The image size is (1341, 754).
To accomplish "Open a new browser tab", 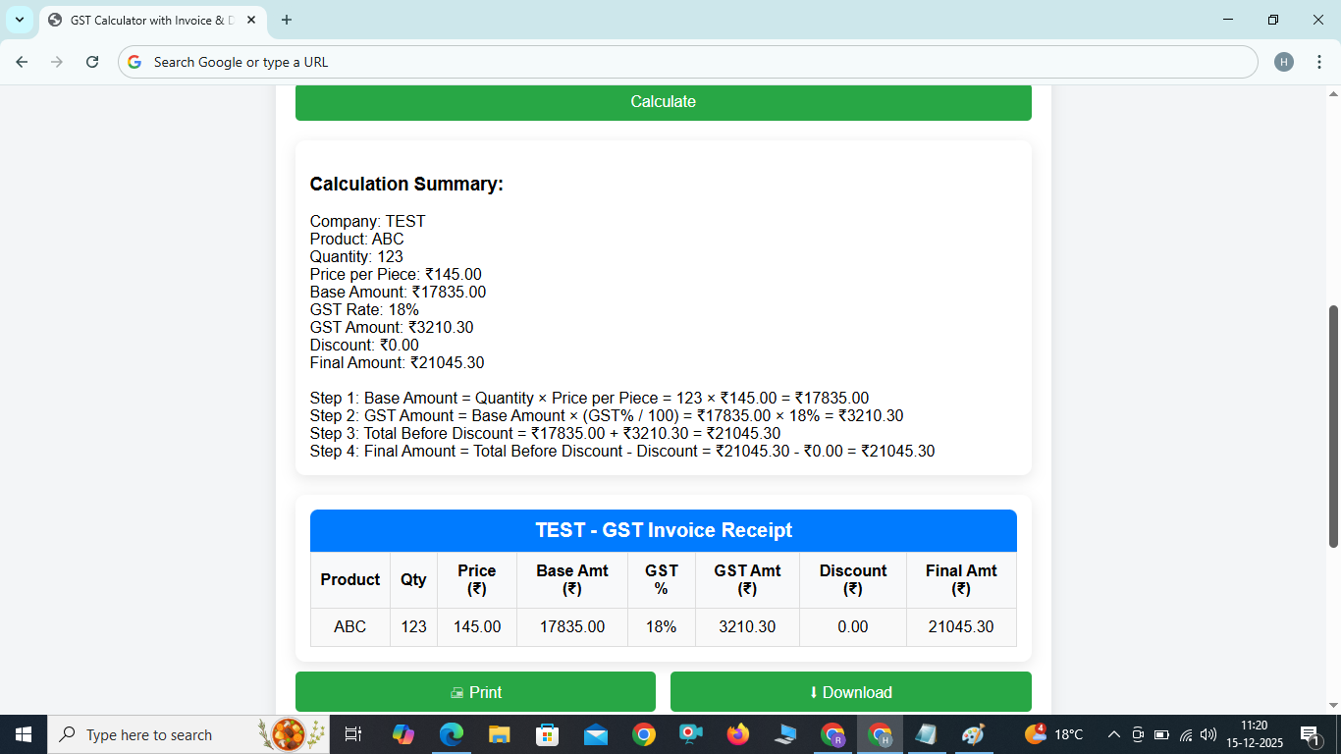I will tap(286, 20).
